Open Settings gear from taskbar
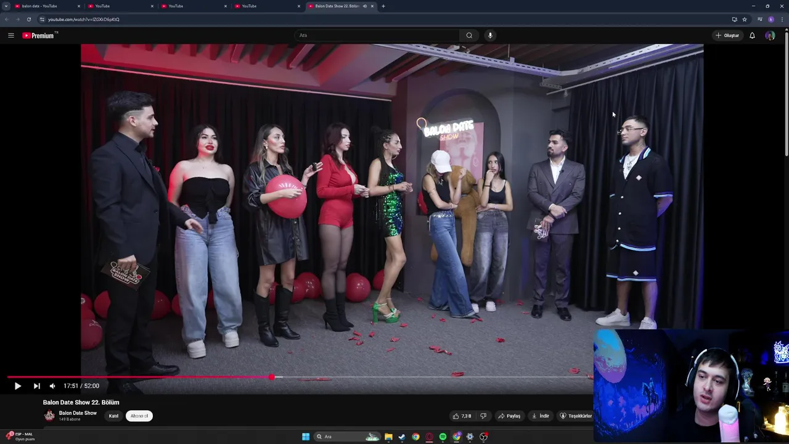This screenshot has height=444, width=789. click(470, 437)
